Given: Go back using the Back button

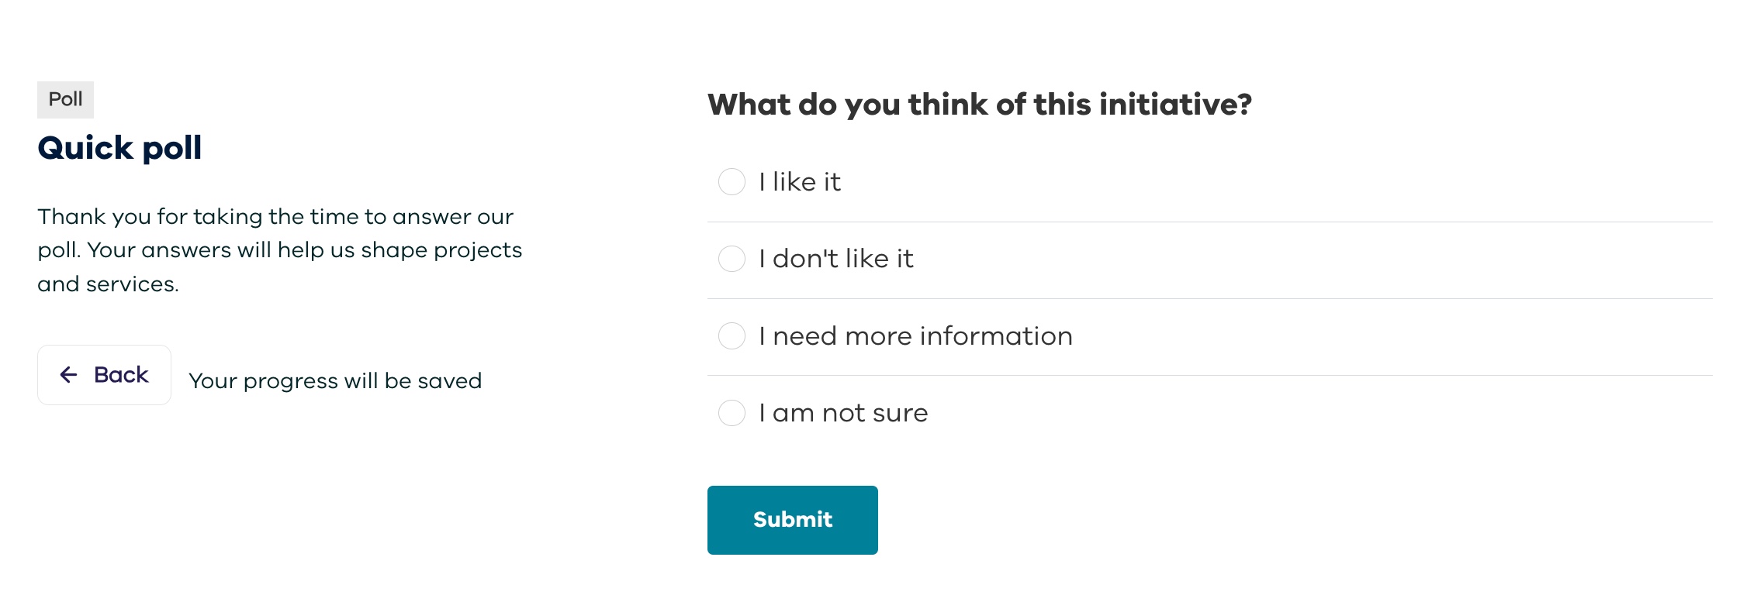Looking at the screenshot, I should pyautogui.click(x=105, y=375).
